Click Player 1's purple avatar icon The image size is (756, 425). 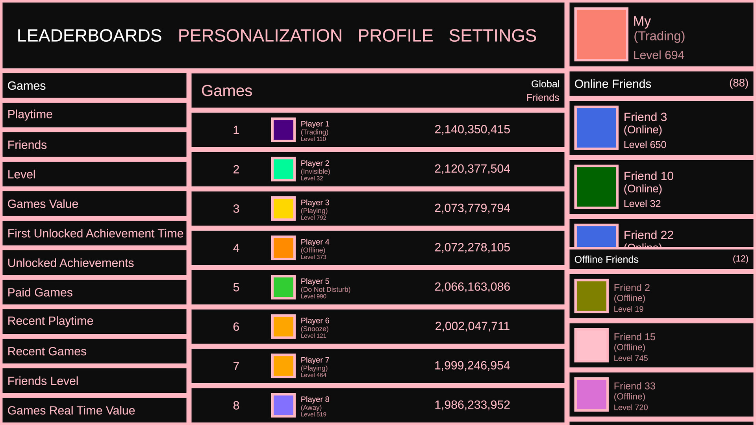[283, 130]
